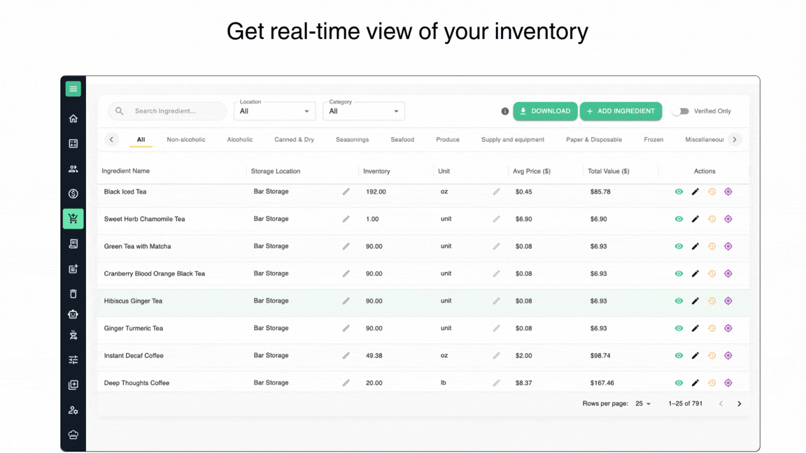View history for Instant Decaf Coffee via clock icon

tap(712, 355)
